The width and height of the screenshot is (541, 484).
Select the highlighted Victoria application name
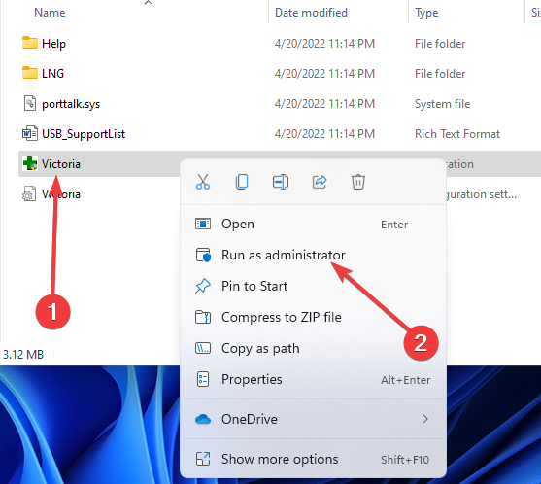point(61,164)
